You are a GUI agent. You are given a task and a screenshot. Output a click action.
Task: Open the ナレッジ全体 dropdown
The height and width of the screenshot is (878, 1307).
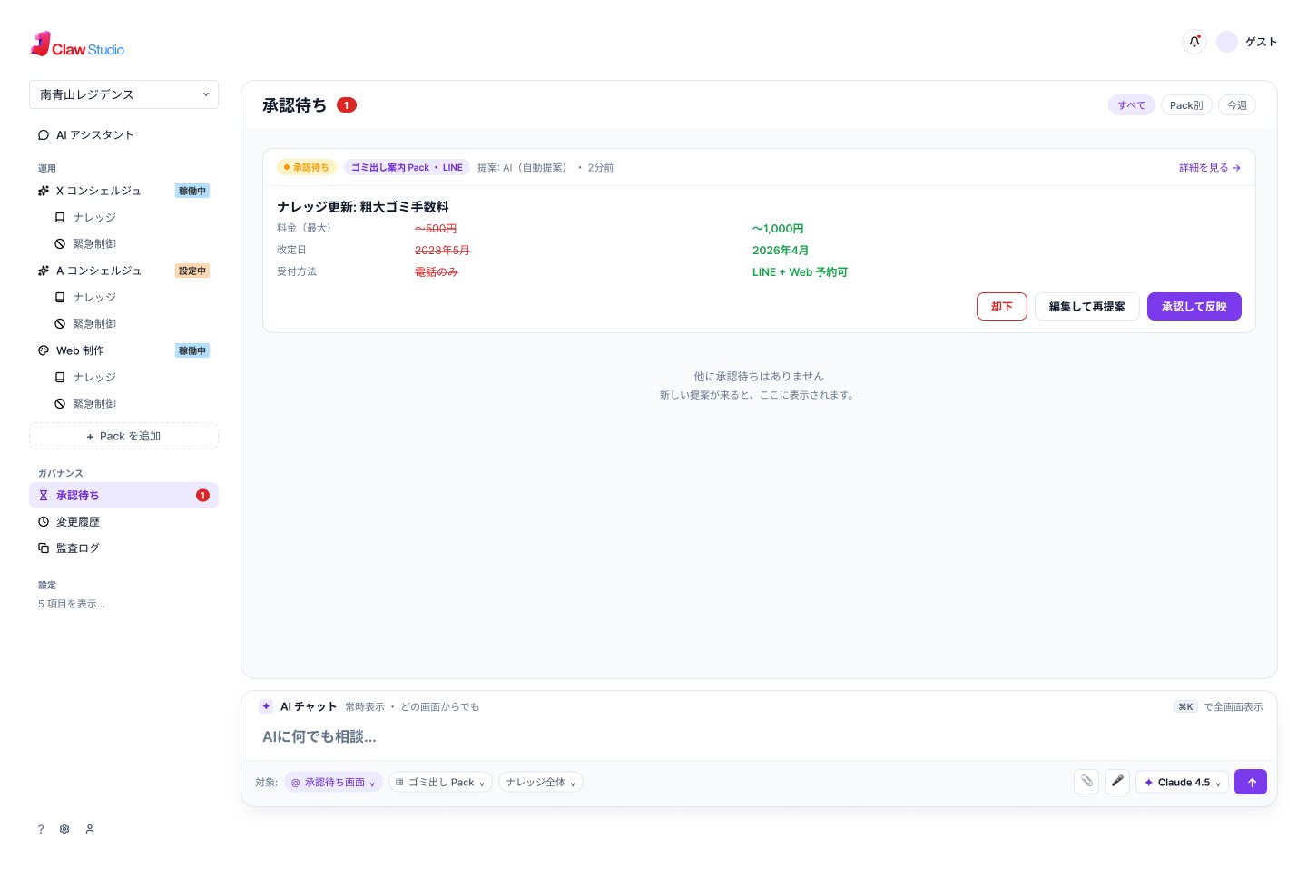tap(541, 783)
